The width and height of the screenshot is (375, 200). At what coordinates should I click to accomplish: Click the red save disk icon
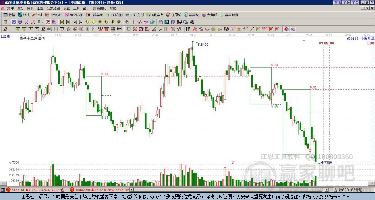179,22
